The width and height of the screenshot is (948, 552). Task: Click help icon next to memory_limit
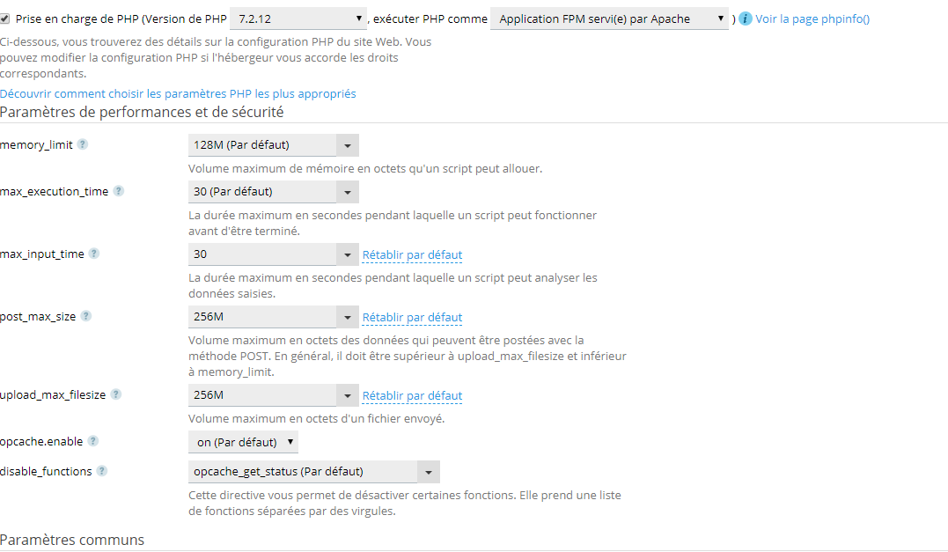click(x=83, y=144)
